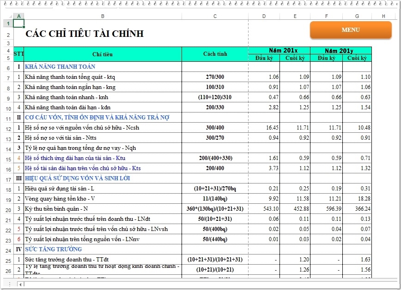This screenshot has height=290, width=401.
Task: Select column C header
Action: pyautogui.click(x=215, y=16)
